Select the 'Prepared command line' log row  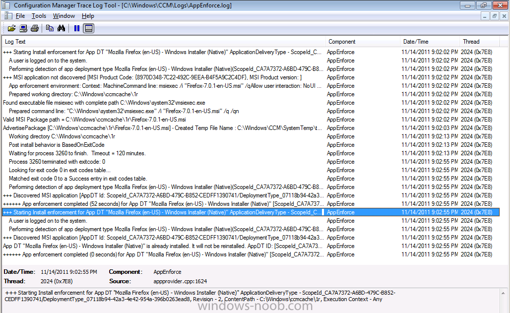[x=251, y=111]
